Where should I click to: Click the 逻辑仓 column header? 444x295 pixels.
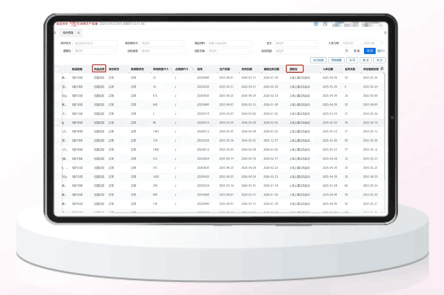pyautogui.click(x=294, y=69)
